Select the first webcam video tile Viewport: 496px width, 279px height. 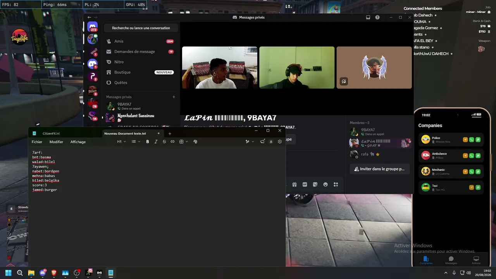(220, 67)
